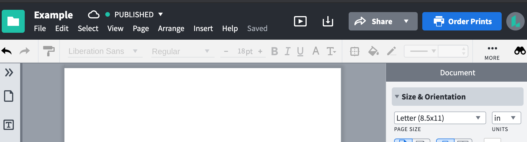Open the fill color bucket

373,51
